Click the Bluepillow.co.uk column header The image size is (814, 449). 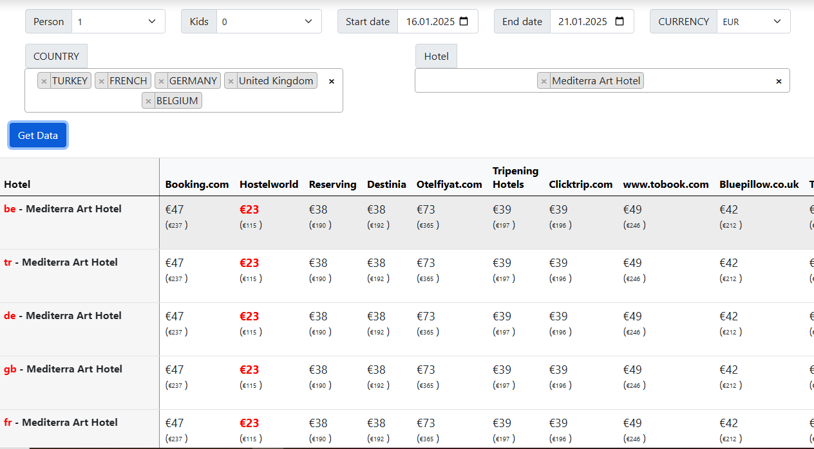tap(759, 185)
